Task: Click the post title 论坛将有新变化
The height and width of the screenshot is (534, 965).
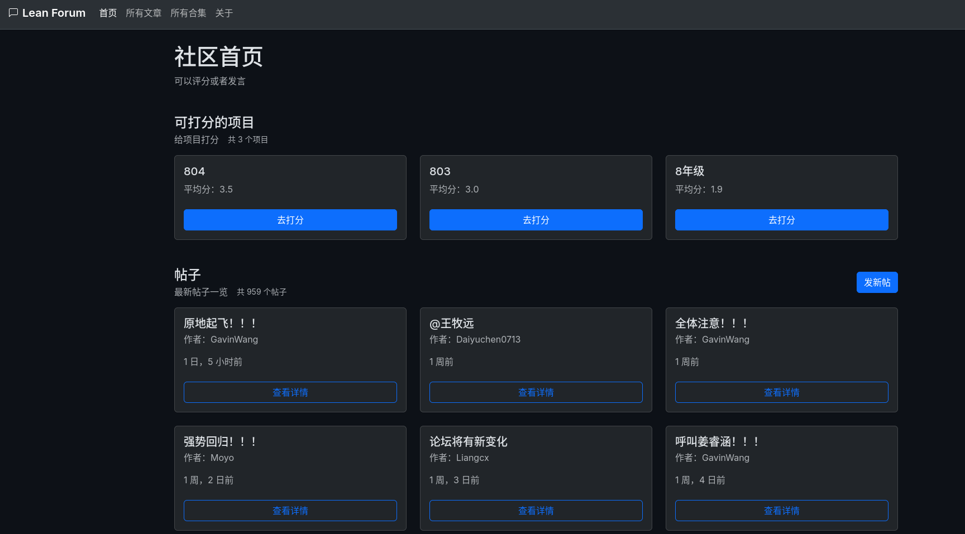Action: click(x=469, y=441)
